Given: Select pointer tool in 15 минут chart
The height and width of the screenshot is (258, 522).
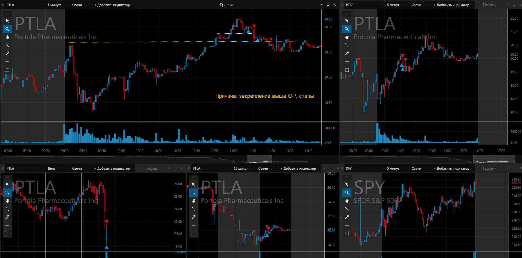Looking at the screenshot, I should pyautogui.click(x=194, y=184).
